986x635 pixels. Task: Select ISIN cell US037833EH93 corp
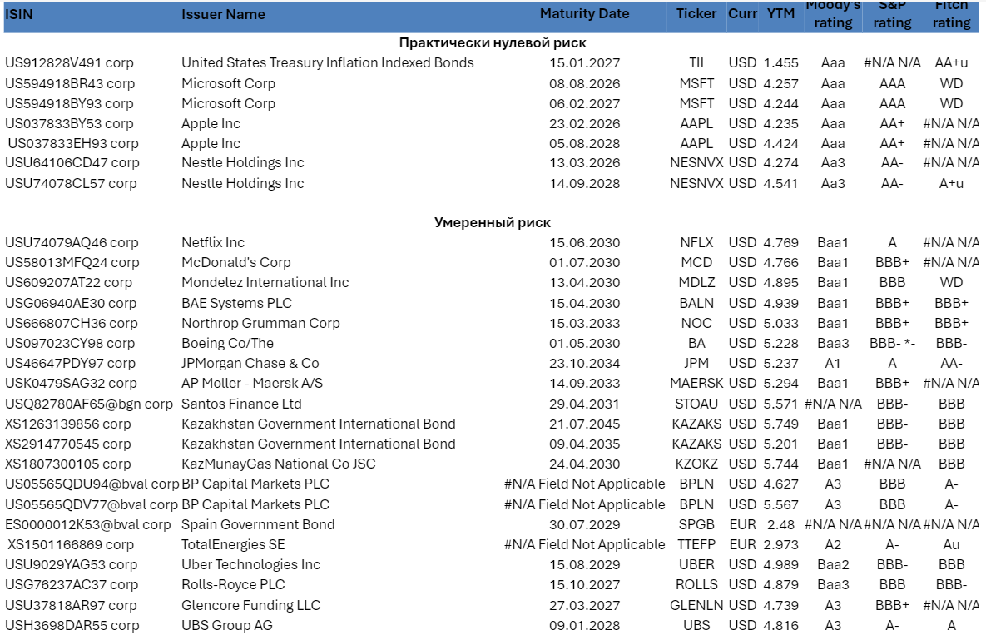pyautogui.click(x=73, y=144)
